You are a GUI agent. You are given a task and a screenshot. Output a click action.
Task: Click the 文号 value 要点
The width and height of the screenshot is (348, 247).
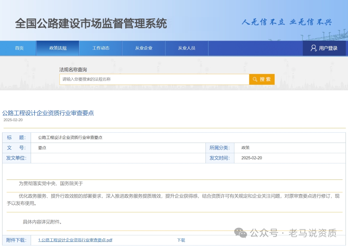point(42,148)
